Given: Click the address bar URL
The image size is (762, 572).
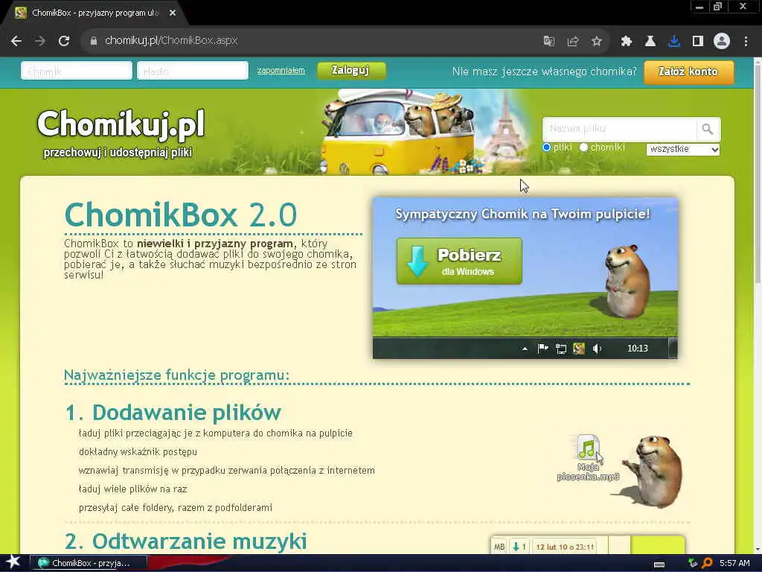Looking at the screenshot, I should click(x=171, y=41).
